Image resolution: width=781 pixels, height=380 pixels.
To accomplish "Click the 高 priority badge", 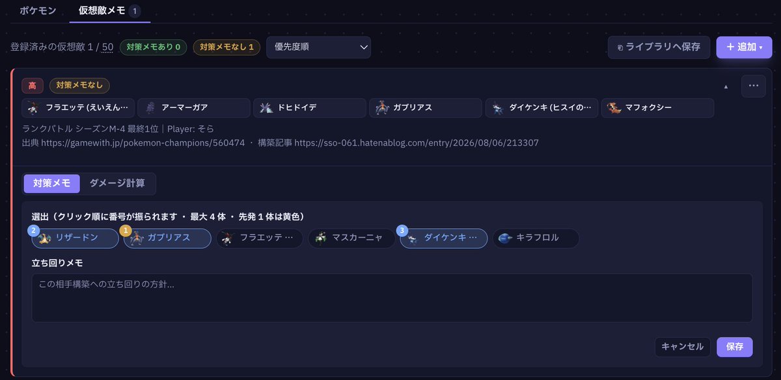I will [33, 86].
